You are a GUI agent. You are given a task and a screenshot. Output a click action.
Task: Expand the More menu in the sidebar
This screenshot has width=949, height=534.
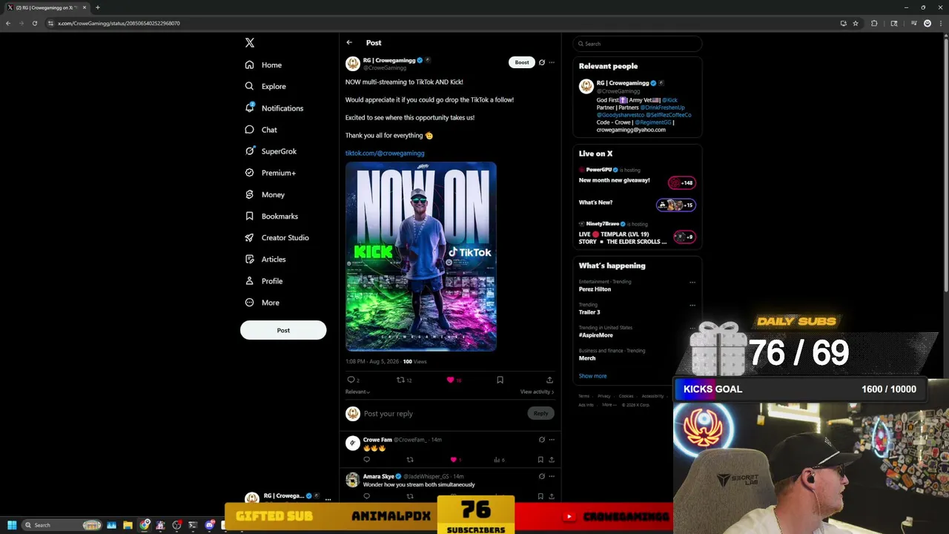point(262,303)
